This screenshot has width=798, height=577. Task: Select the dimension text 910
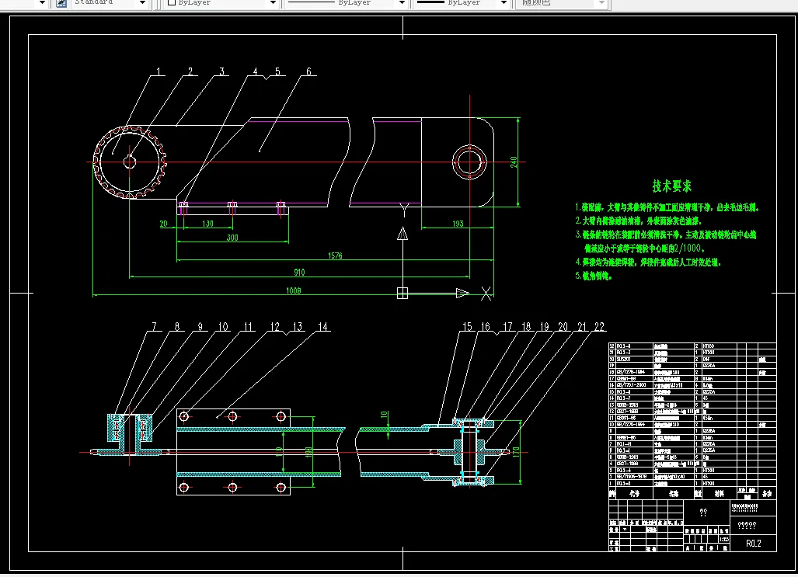(x=299, y=273)
